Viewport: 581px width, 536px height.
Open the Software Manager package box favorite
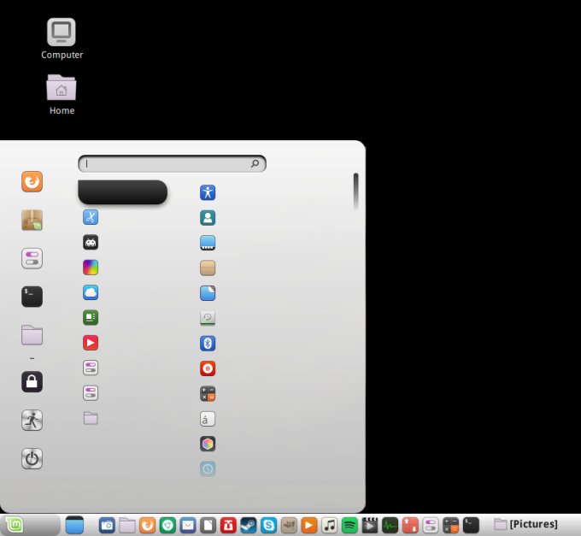[32, 220]
